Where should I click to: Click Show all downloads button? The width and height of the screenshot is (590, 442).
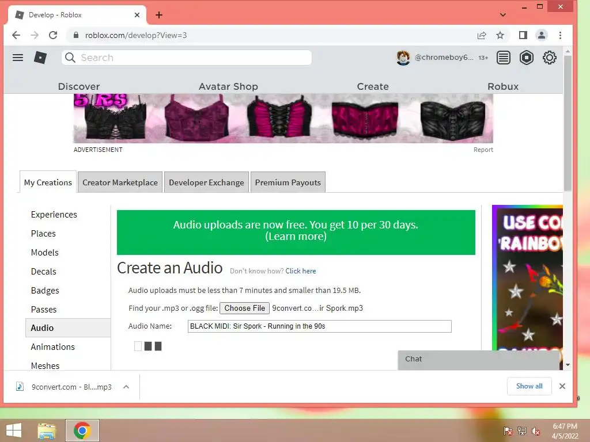pos(529,386)
